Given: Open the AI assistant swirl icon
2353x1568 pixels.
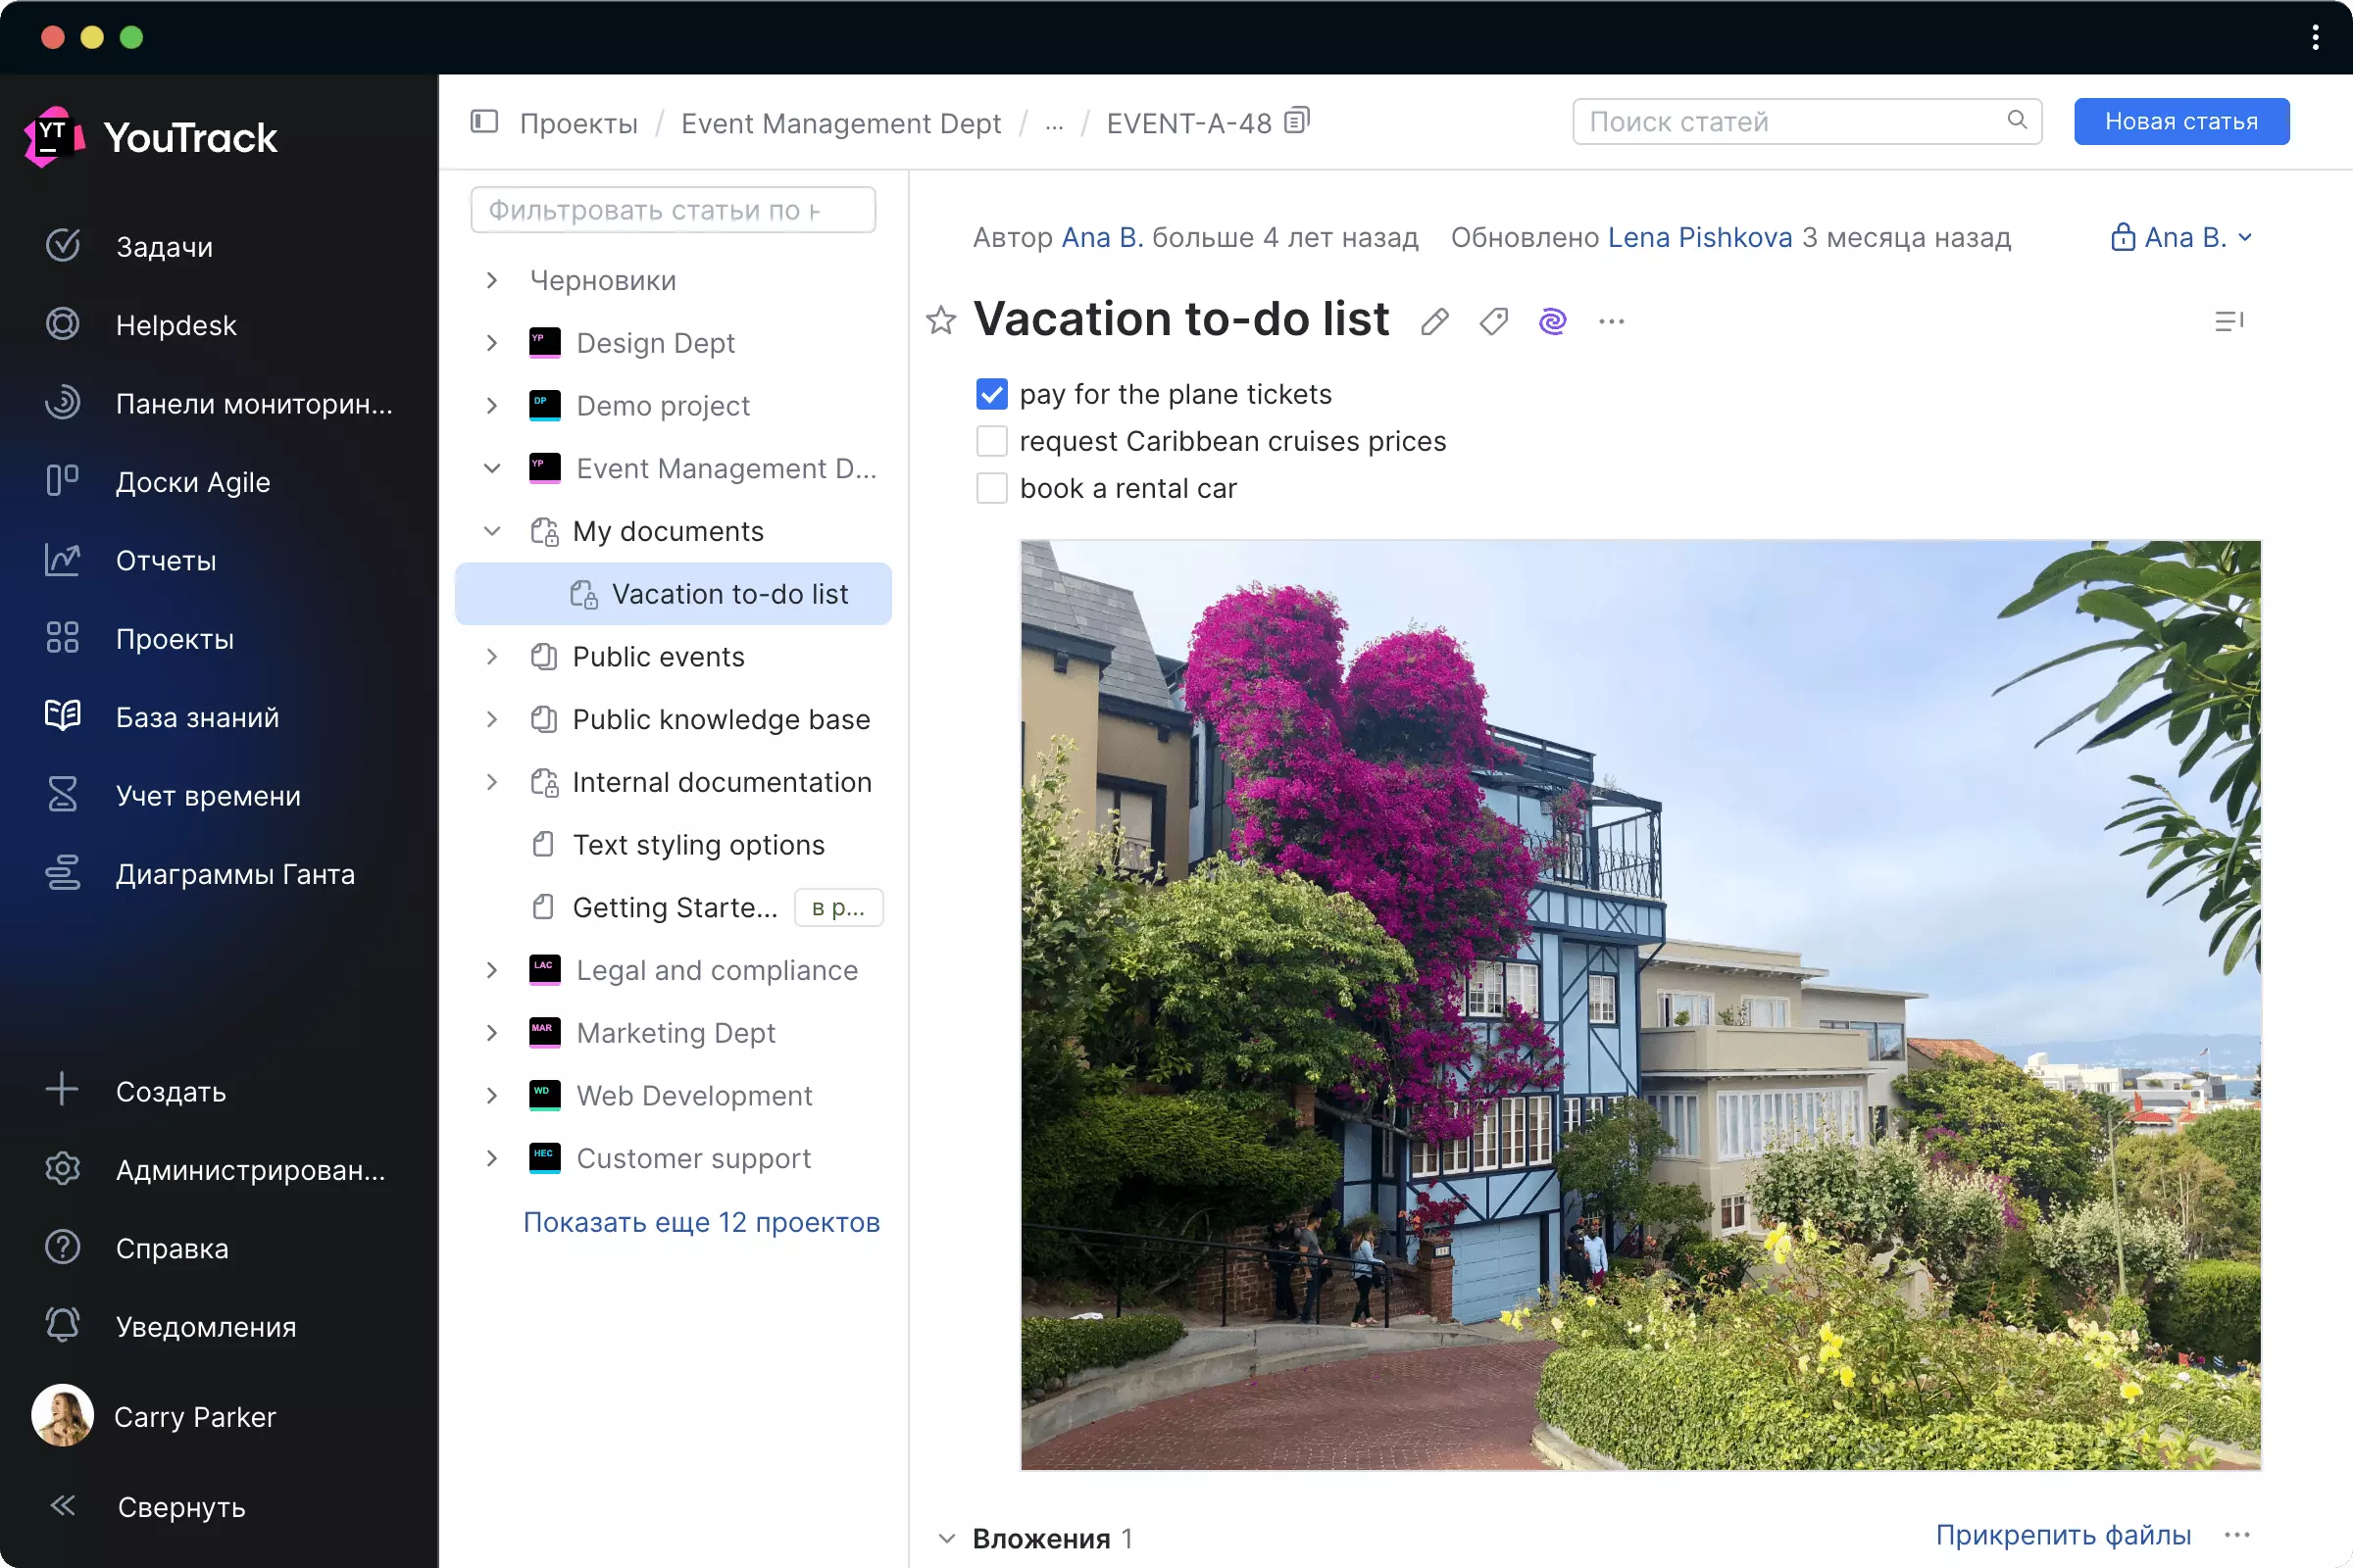Looking at the screenshot, I should click(x=1552, y=321).
